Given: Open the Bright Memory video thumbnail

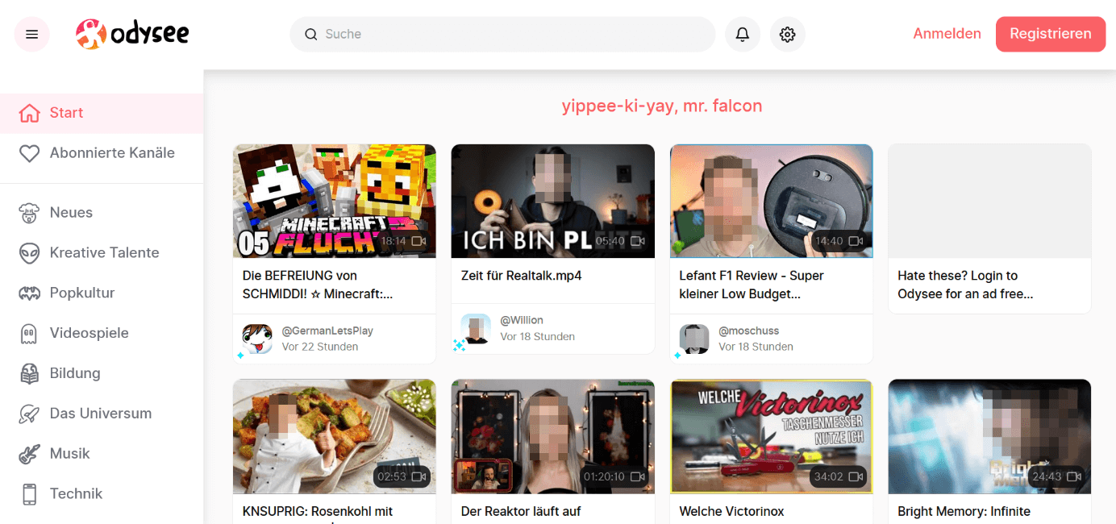Looking at the screenshot, I should click(989, 436).
